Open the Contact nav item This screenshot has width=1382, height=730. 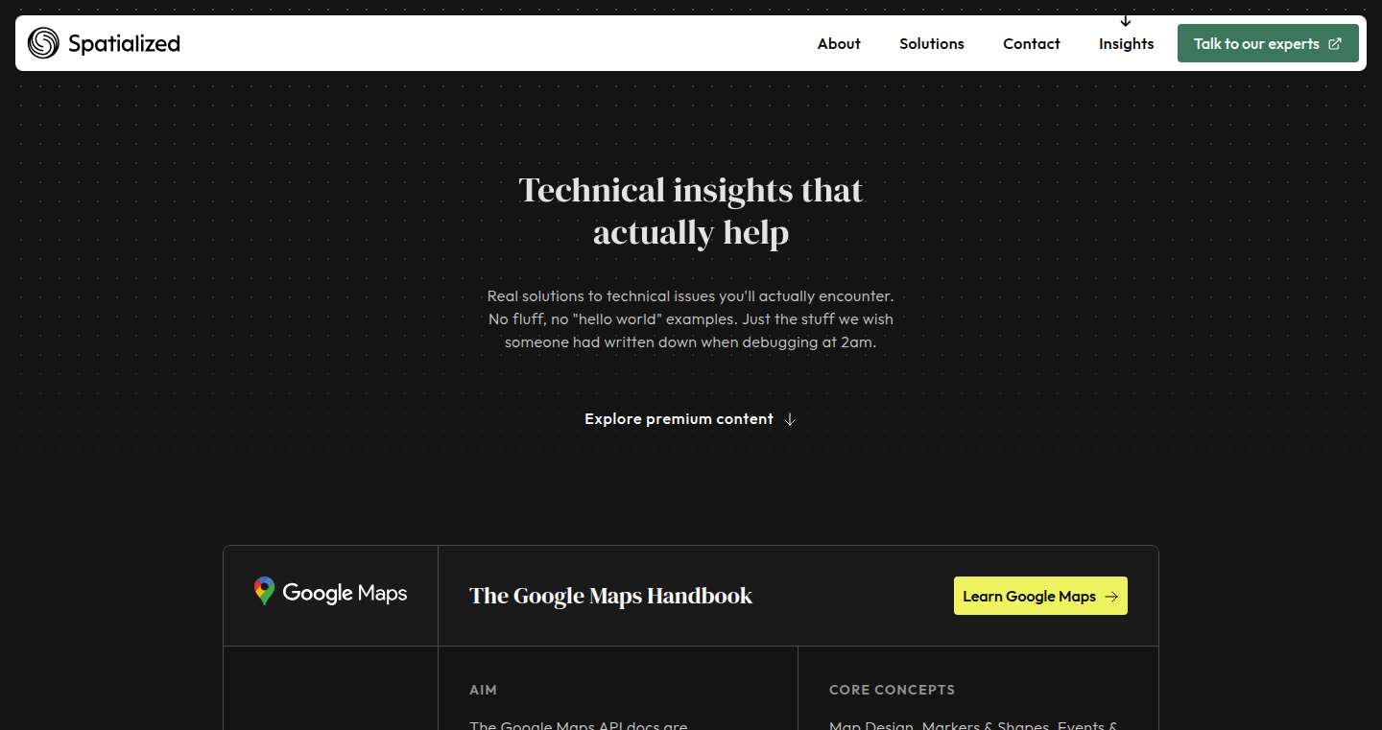(x=1032, y=43)
